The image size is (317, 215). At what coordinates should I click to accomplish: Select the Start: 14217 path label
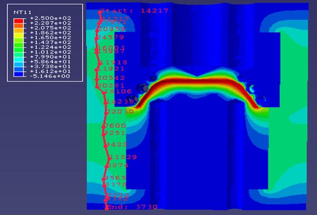coord(134,11)
